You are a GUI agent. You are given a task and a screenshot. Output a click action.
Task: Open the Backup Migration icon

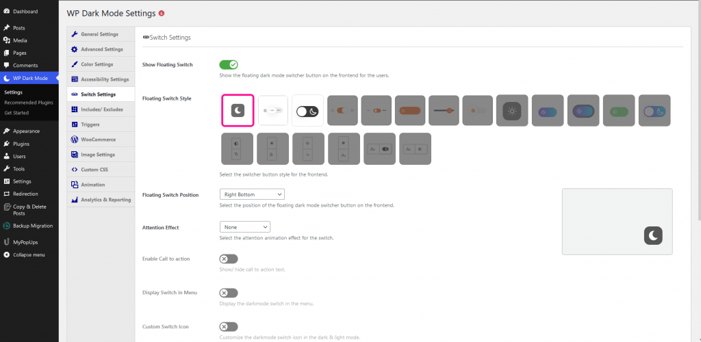6,226
